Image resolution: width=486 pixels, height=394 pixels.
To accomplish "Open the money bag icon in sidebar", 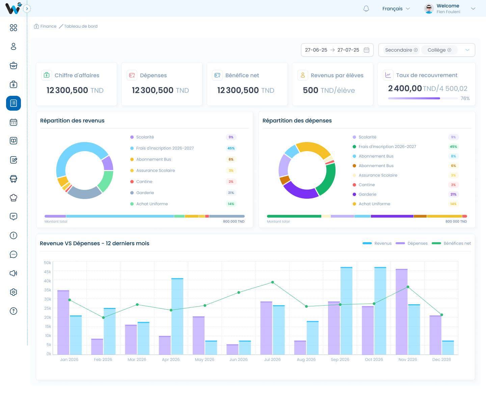I will [x=13, y=84].
